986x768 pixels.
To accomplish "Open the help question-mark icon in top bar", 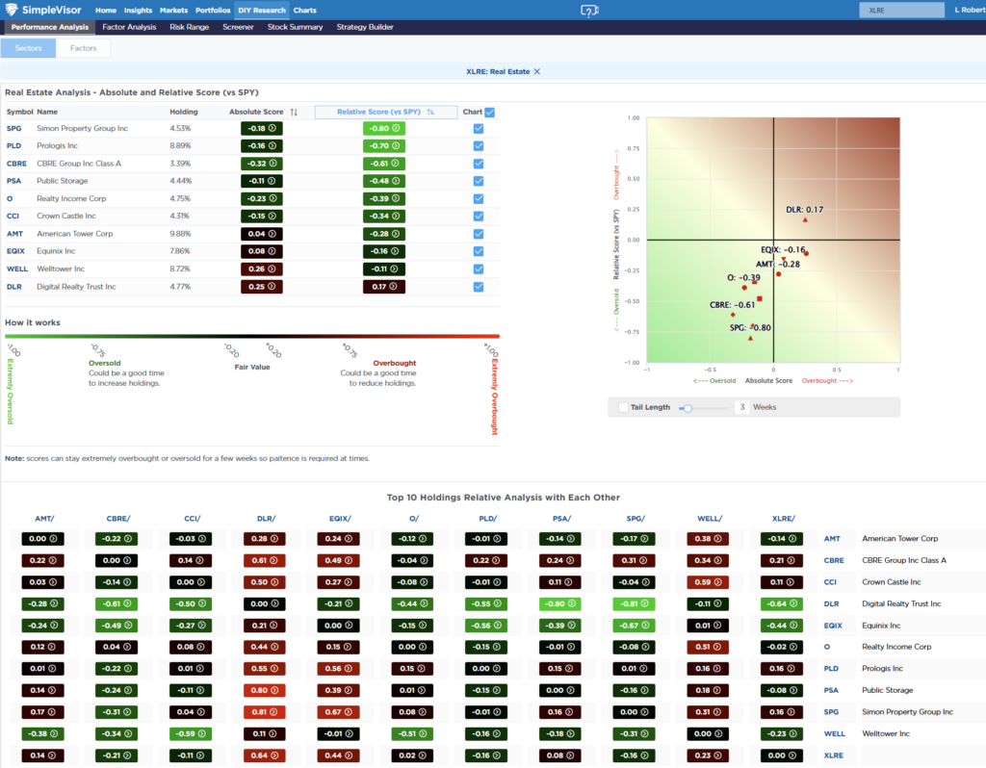I will 588,10.
